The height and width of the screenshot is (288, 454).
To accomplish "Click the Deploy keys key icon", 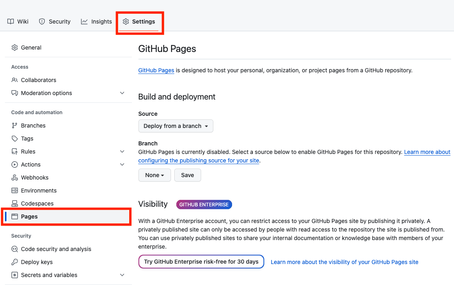I will (15, 262).
